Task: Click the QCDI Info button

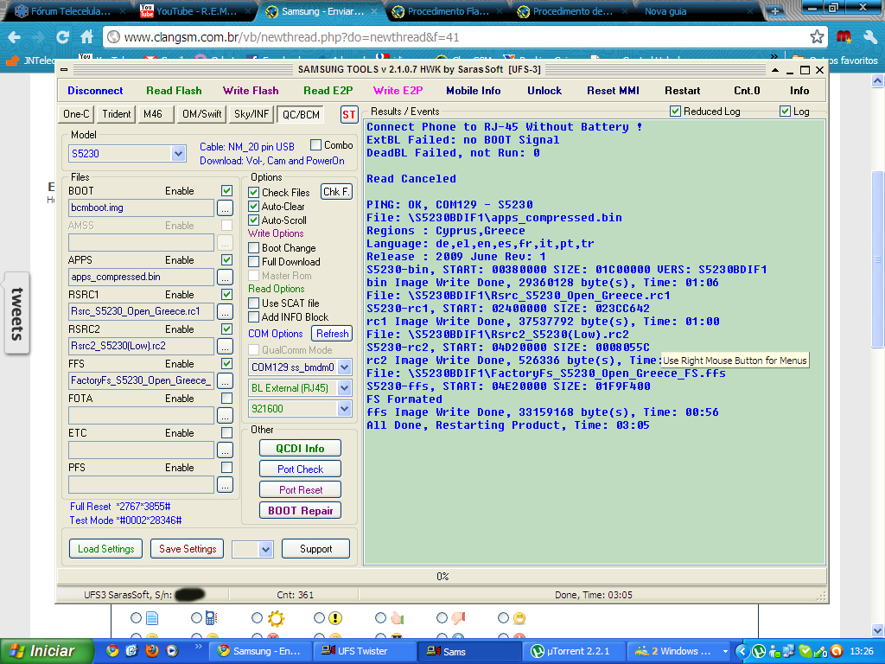Action: [300, 449]
